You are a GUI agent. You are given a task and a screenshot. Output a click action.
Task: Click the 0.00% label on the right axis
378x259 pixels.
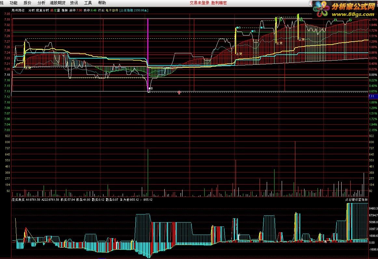[373, 75]
